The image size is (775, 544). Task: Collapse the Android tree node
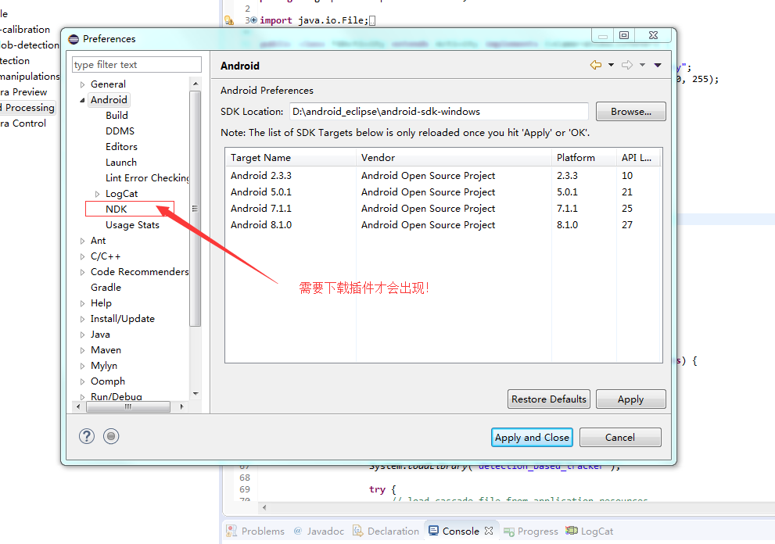[83, 100]
